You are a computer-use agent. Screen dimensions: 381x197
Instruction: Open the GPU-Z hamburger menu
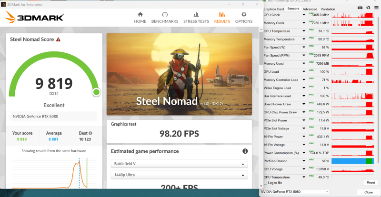376,8
